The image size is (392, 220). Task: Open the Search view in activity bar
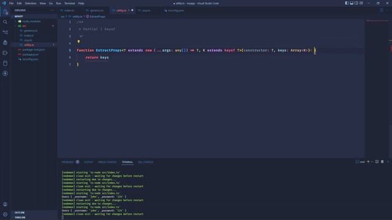(x=6, y=22)
